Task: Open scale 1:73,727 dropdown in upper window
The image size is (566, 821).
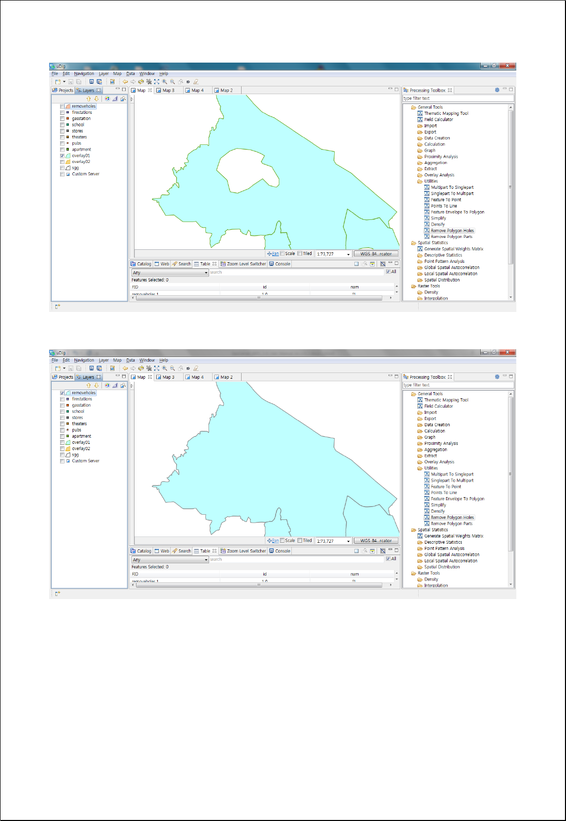Action: tap(348, 254)
